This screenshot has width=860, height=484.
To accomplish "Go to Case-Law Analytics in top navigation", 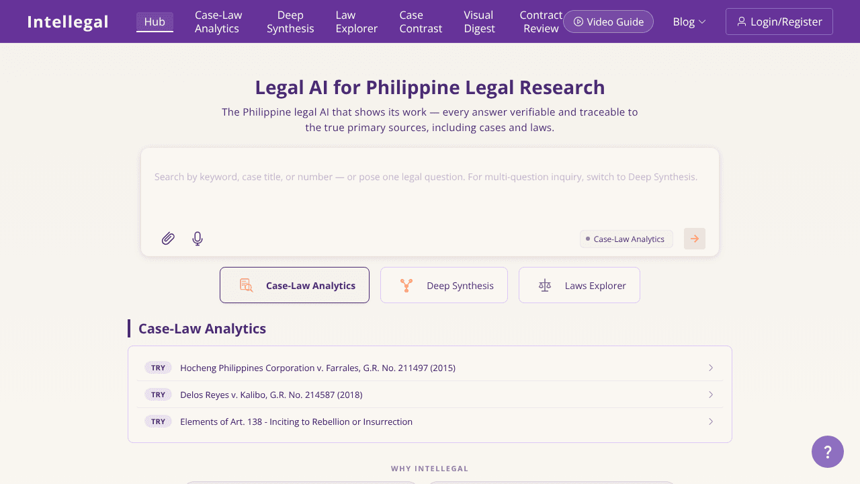I will pyautogui.click(x=218, y=22).
